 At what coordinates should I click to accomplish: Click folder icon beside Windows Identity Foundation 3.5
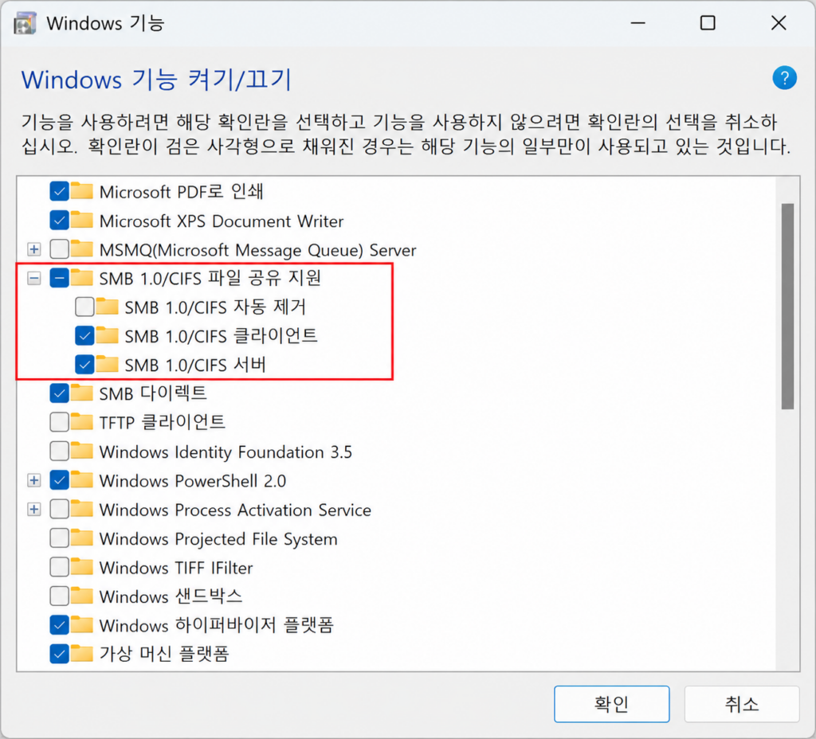[x=82, y=451]
